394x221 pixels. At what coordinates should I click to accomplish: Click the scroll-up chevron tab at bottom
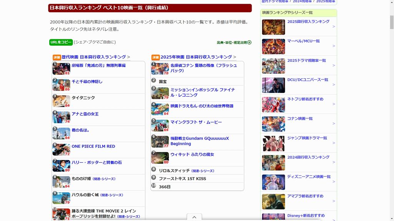pyautogui.click(x=194, y=217)
